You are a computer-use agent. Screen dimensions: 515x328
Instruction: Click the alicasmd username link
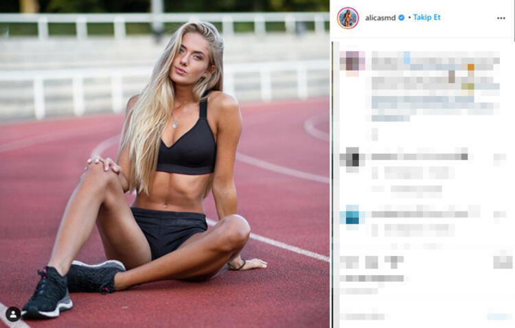click(380, 18)
